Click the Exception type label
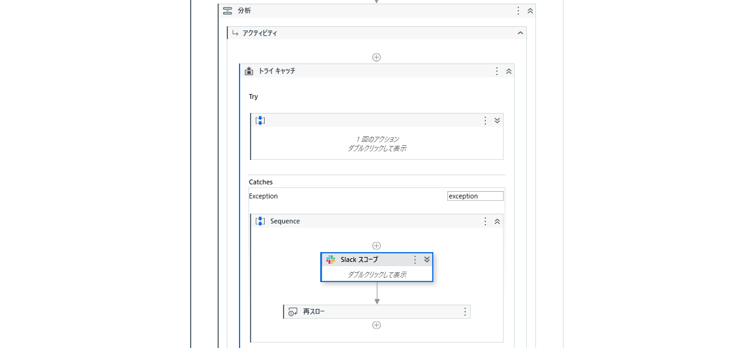Screen dimensions: 753x348 point(263,196)
